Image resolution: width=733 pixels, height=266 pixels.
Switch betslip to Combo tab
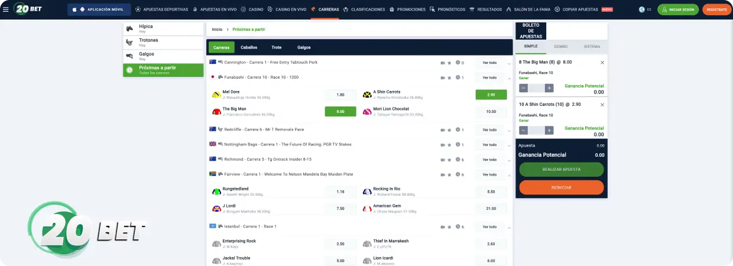click(x=561, y=46)
